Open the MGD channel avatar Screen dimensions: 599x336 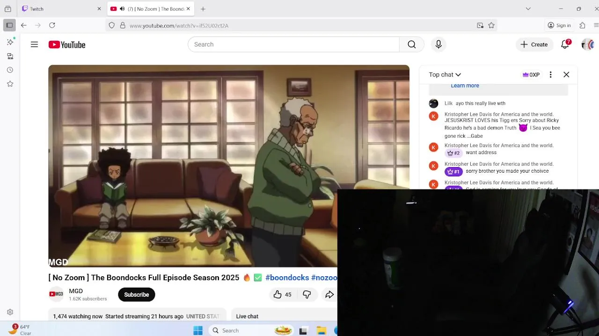[56, 294]
